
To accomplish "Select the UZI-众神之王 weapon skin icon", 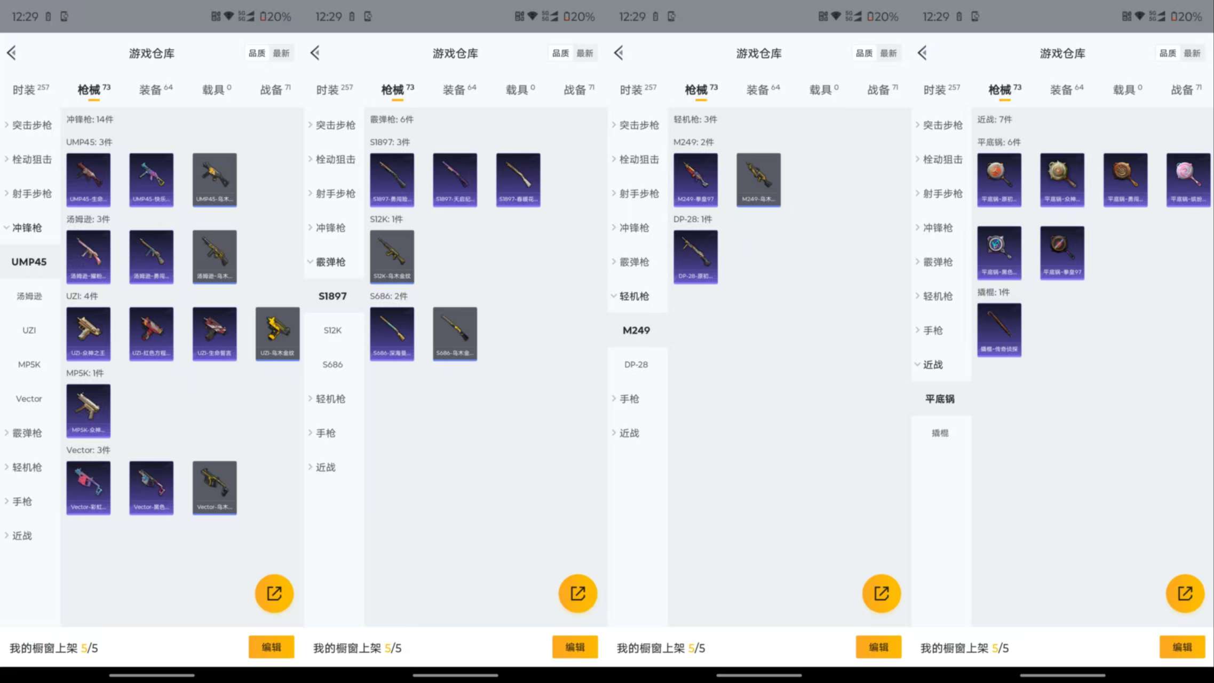I will click(x=88, y=333).
